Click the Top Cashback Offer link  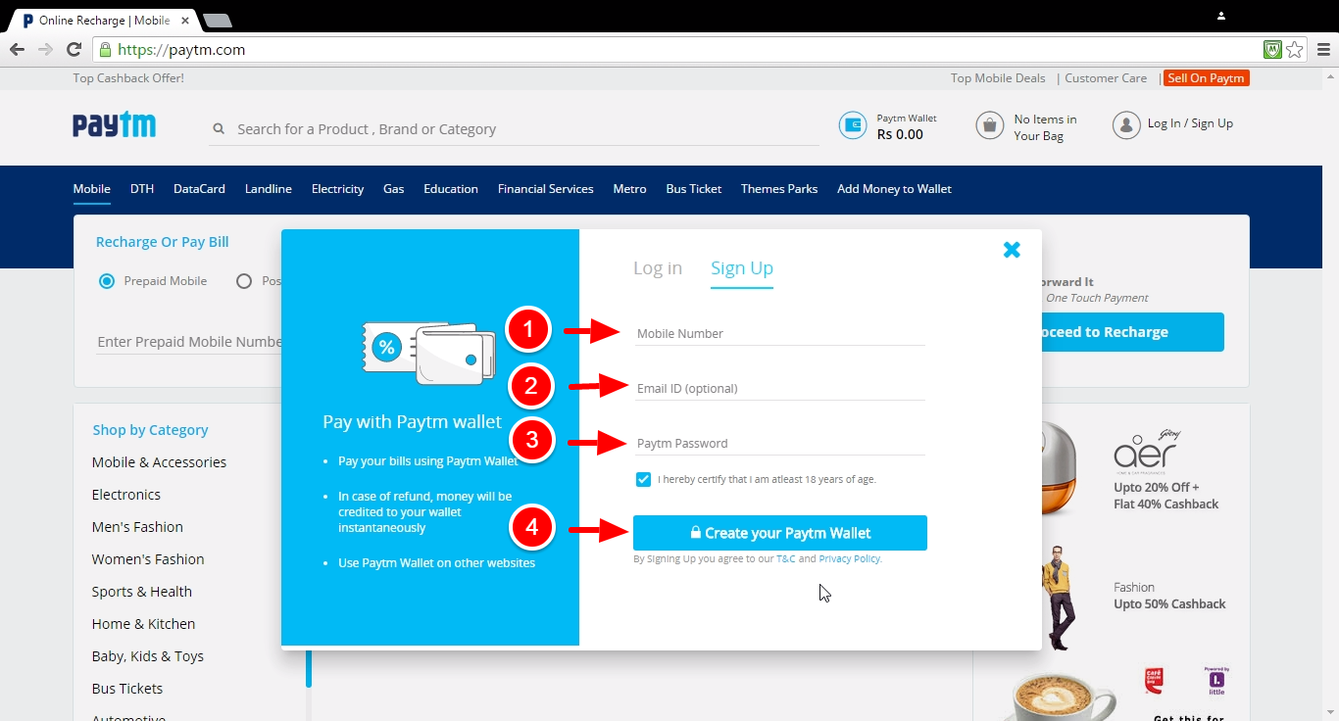128,78
